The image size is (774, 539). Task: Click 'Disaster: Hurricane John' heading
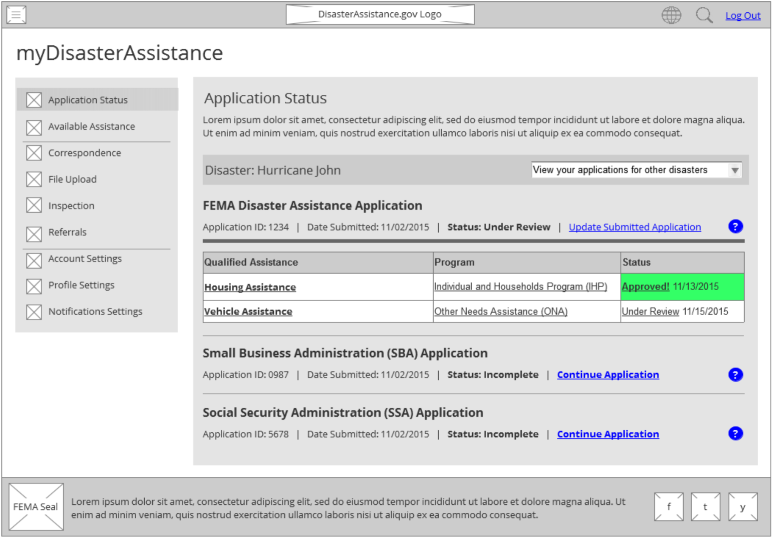(273, 170)
